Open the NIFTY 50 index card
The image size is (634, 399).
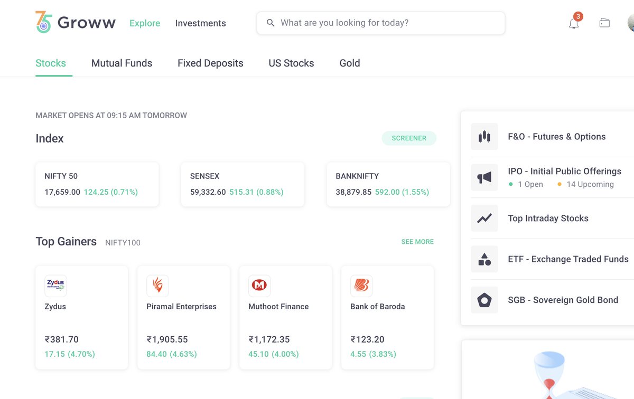[97, 184]
